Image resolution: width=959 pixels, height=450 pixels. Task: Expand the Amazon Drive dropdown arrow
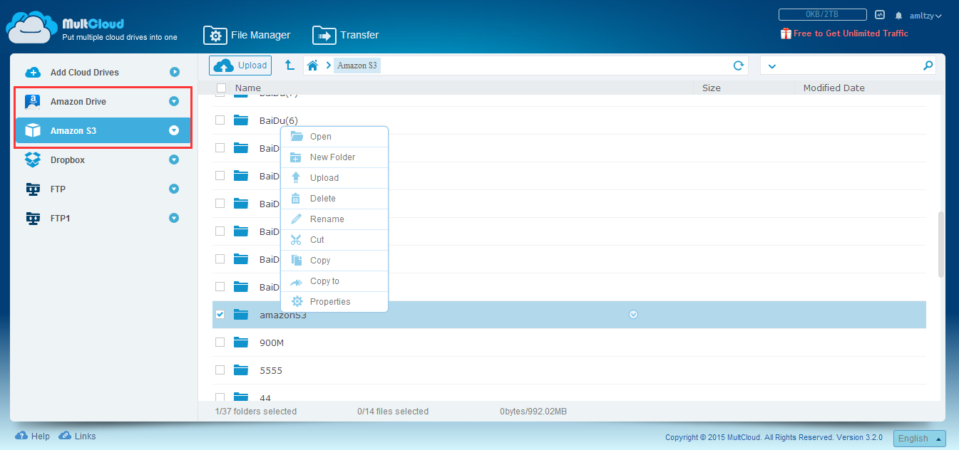click(173, 102)
